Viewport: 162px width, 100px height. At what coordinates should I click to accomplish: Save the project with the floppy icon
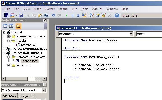coord(21,15)
